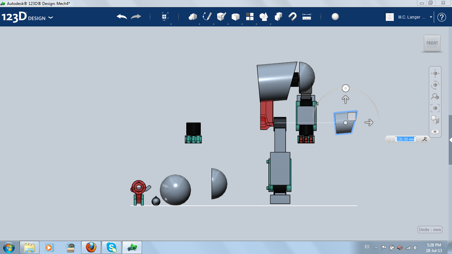
Task: Activate the Pan navigation tool
Action: point(435,73)
